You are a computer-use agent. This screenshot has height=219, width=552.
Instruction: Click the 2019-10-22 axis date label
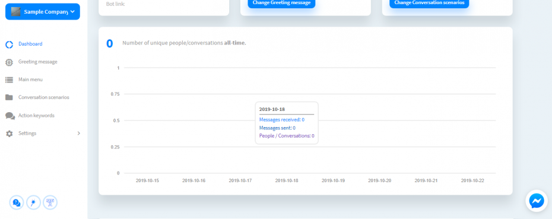click(x=472, y=180)
